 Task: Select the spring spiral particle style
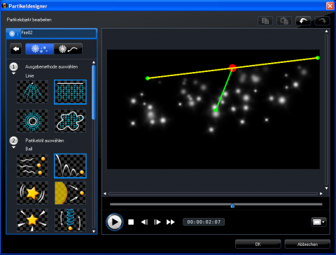tap(70, 220)
